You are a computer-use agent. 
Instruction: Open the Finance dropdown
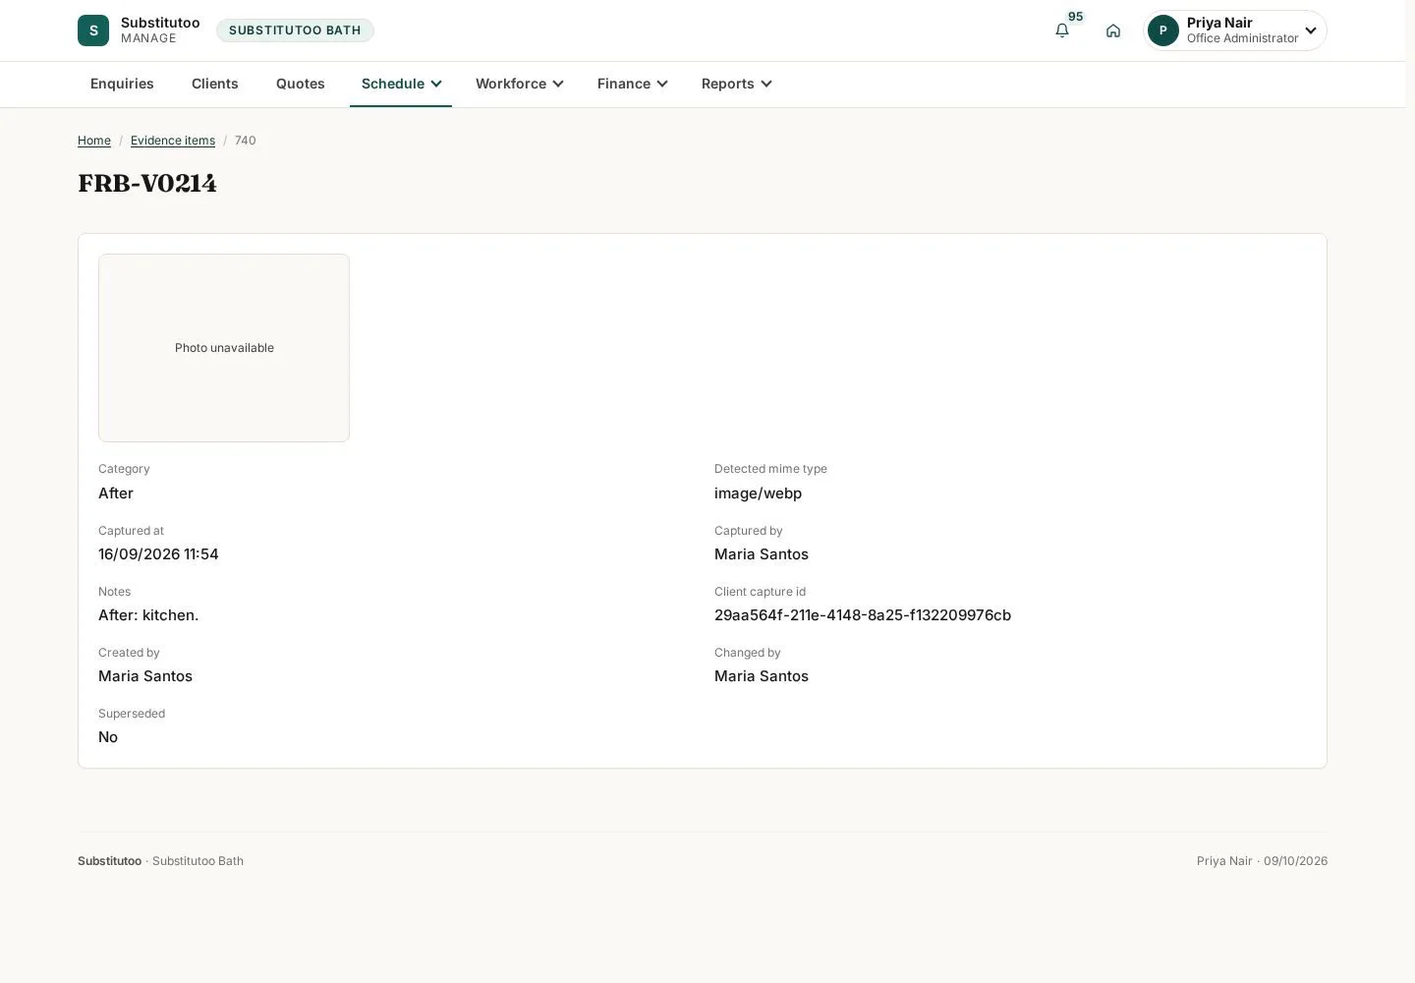(632, 84)
